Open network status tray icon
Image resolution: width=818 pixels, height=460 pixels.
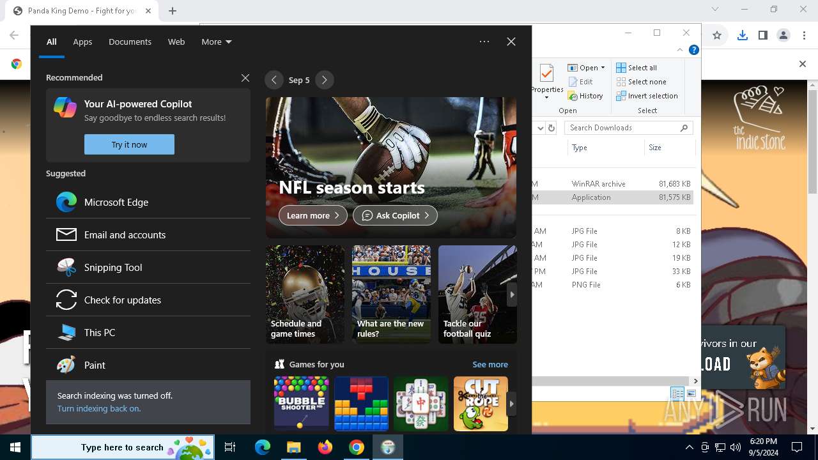point(720,447)
